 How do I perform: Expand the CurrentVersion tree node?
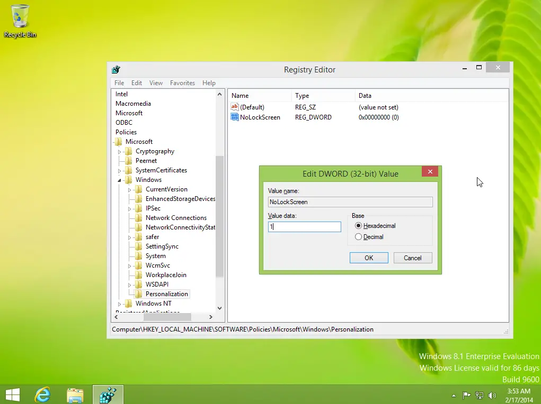(x=130, y=189)
